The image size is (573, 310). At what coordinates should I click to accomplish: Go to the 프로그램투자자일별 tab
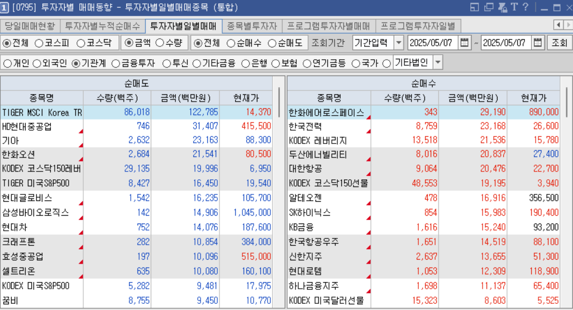(418, 26)
